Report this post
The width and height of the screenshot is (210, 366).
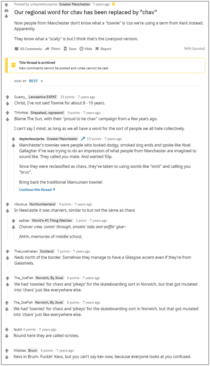click(x=103, y=49)
